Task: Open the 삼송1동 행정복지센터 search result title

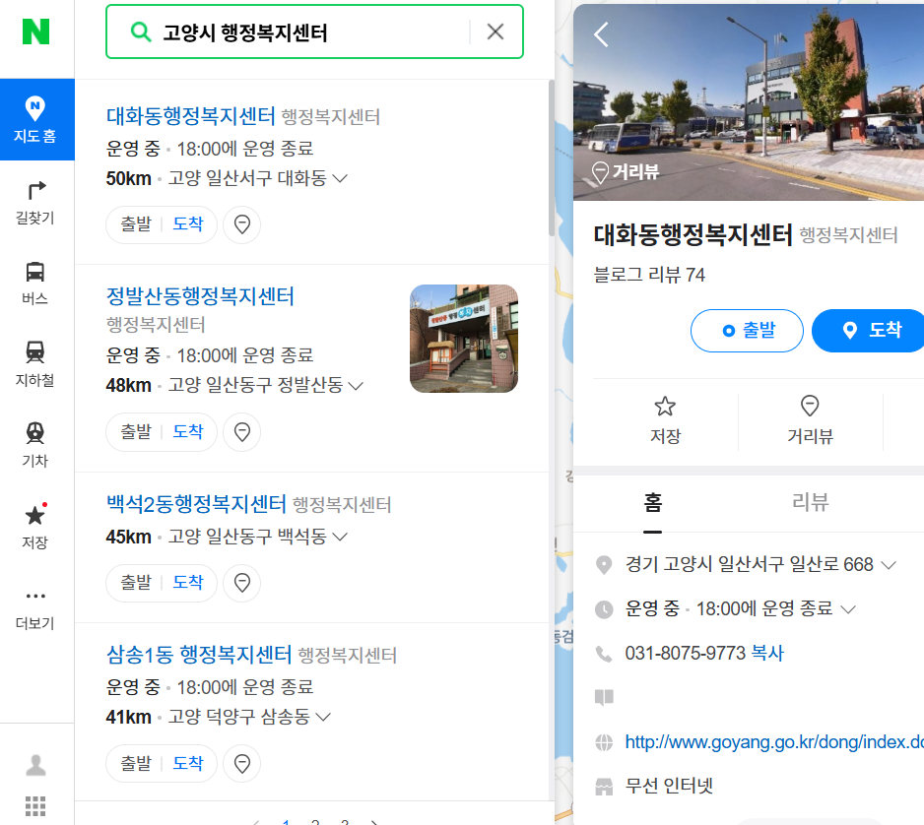Action: pyautogui.click(x=199, y=655)
